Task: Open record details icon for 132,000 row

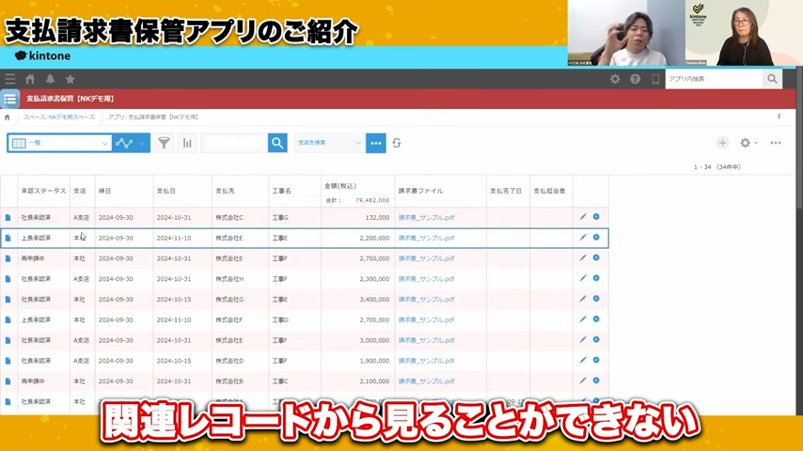Action: [x=8, y=218]
